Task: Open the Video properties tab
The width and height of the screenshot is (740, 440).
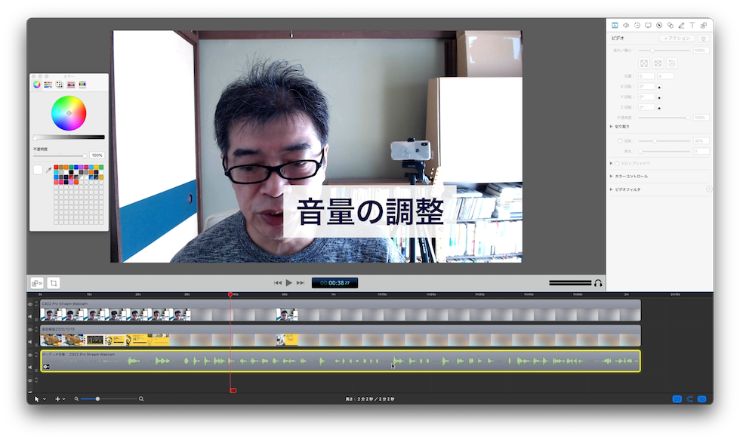Action: [615, 26]
